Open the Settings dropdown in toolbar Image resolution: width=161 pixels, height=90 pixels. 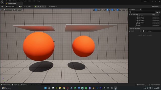156,6
